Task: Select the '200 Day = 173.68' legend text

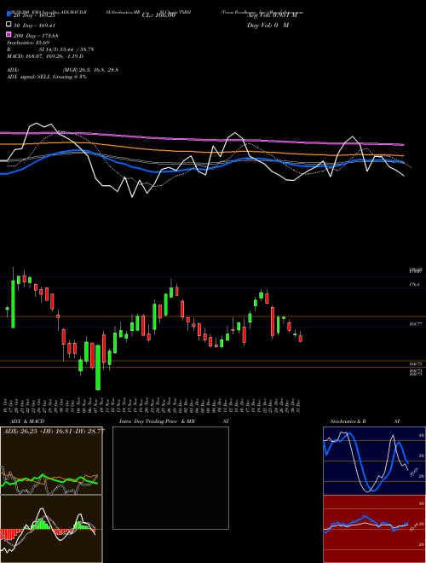Action: 35,36
